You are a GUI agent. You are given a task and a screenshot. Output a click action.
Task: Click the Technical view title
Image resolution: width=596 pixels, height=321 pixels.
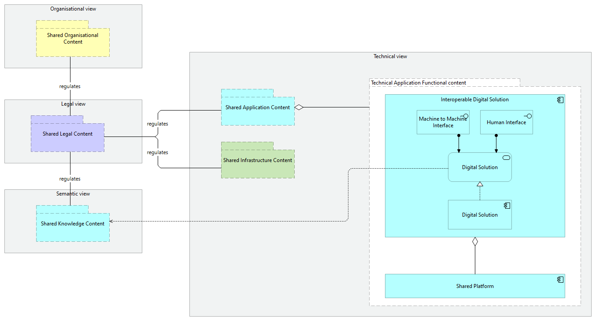(x=390, y=56)
